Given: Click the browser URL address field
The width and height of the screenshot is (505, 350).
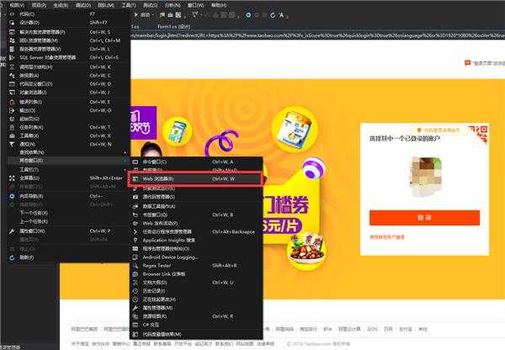Looking at the screenshot, I should point(317,35).
